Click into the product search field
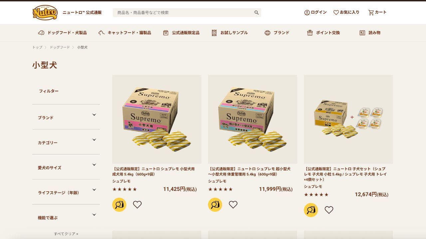This screenshot has height=239, width=426. click(x=183, y=13)
